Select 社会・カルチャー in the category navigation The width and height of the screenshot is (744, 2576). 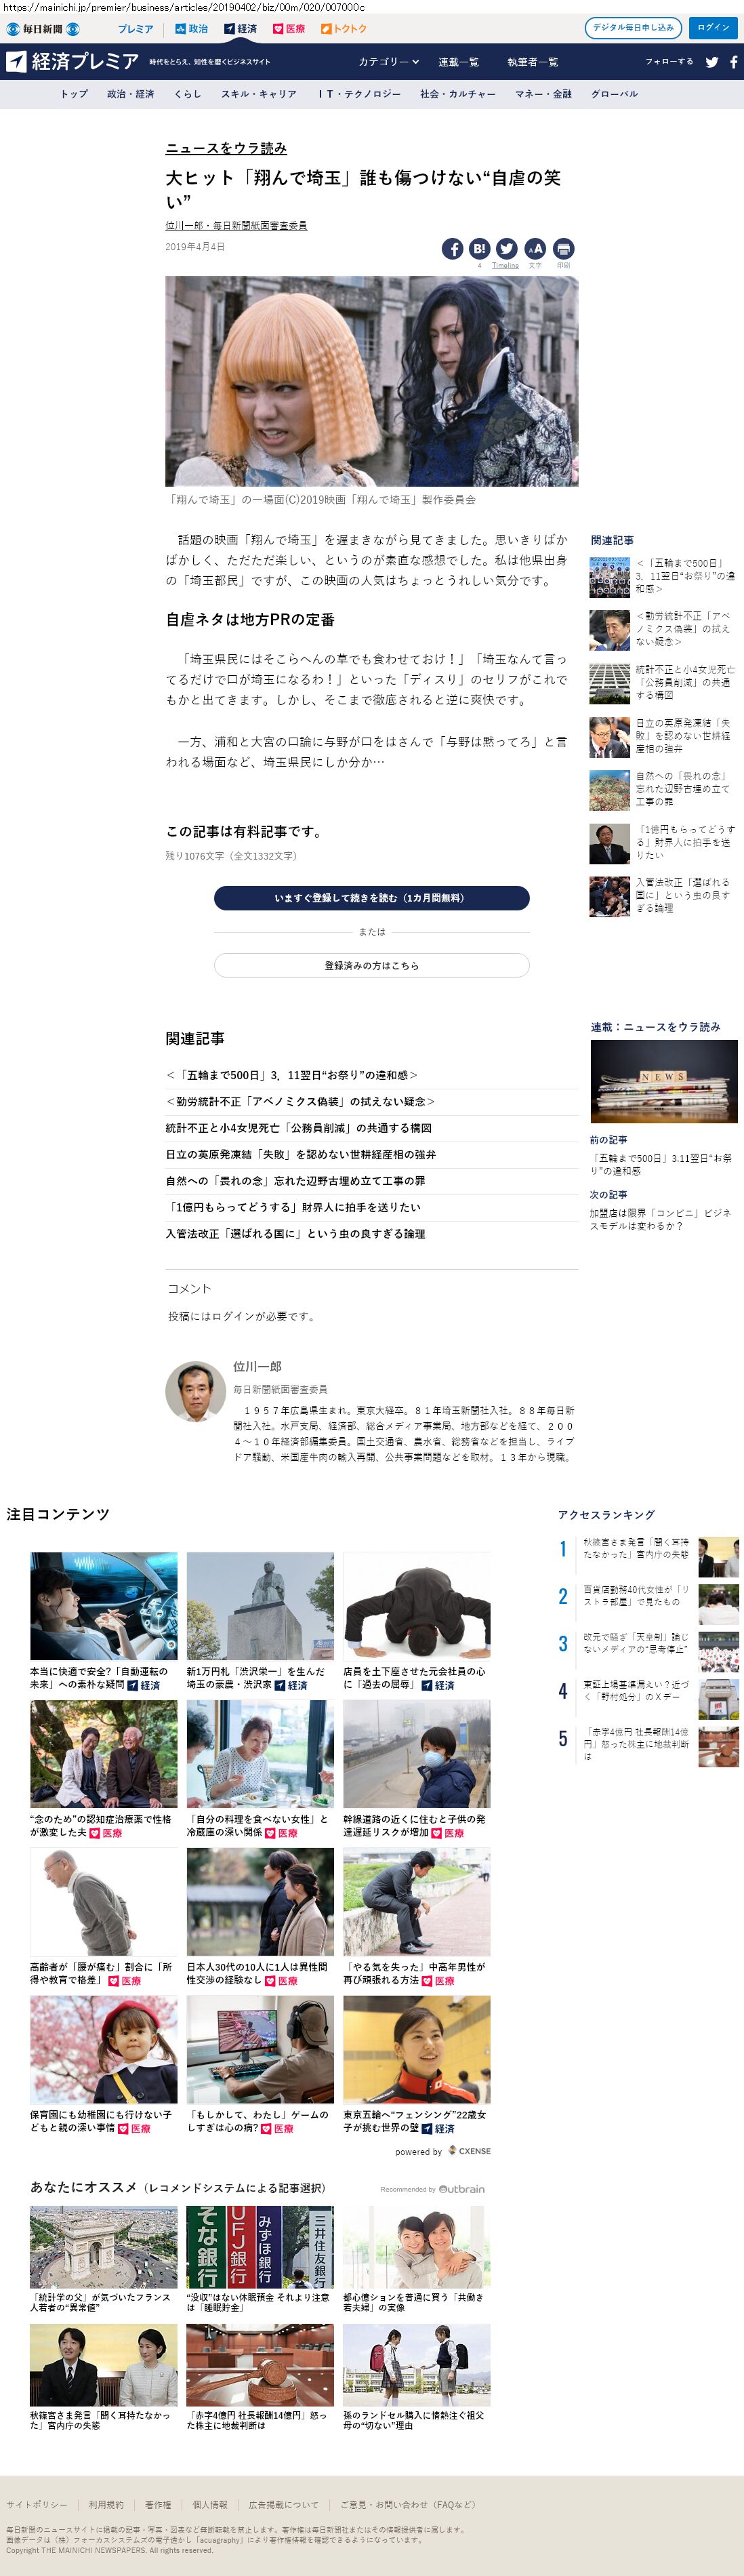point(458,94)
